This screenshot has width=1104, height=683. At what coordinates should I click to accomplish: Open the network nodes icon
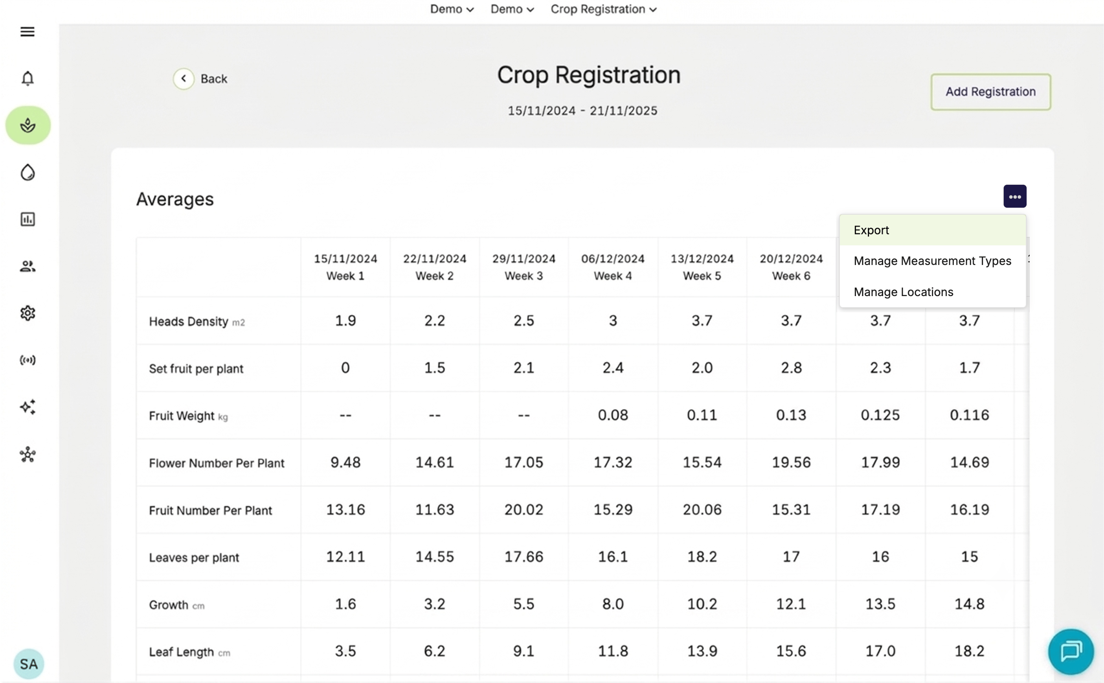(28, 455)
